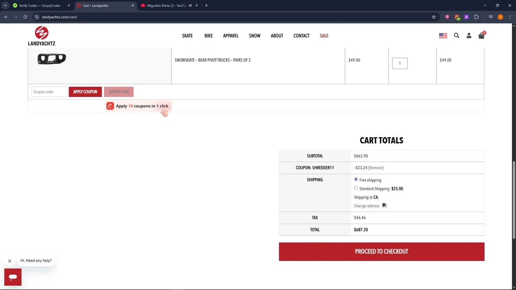Open the tab search dropdown arrow
Screen dimensions: 516x290
[x=5, y=5]
